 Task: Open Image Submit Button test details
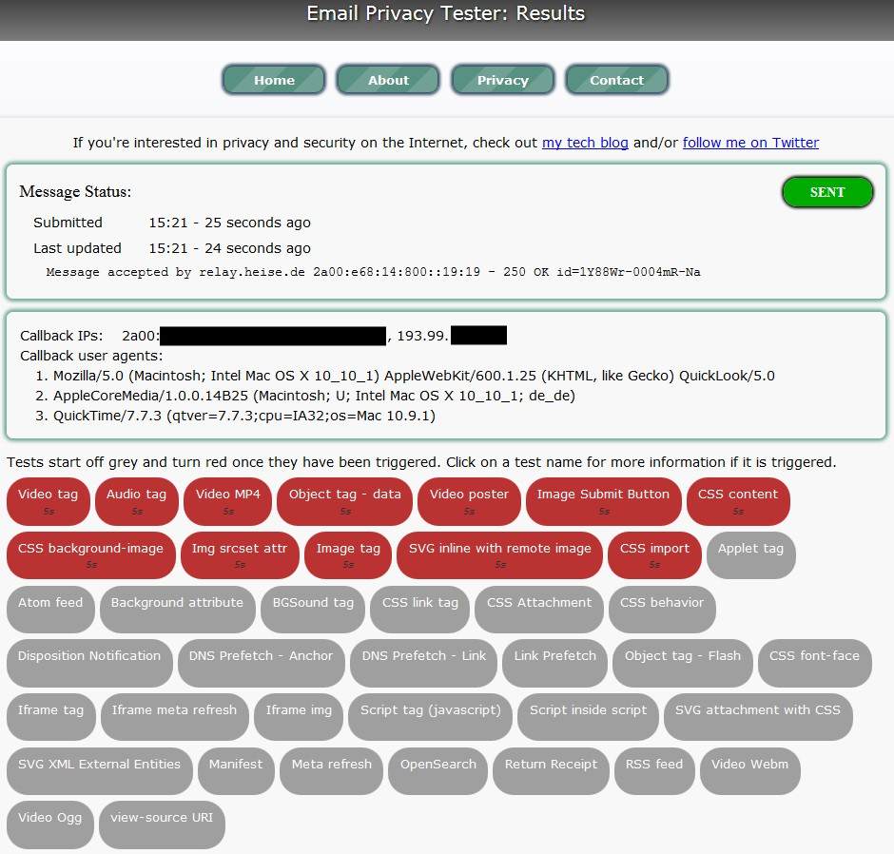tap(603, 501)
